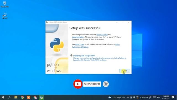
Task: Open the what's new link
Action: (x=80, y=44)
